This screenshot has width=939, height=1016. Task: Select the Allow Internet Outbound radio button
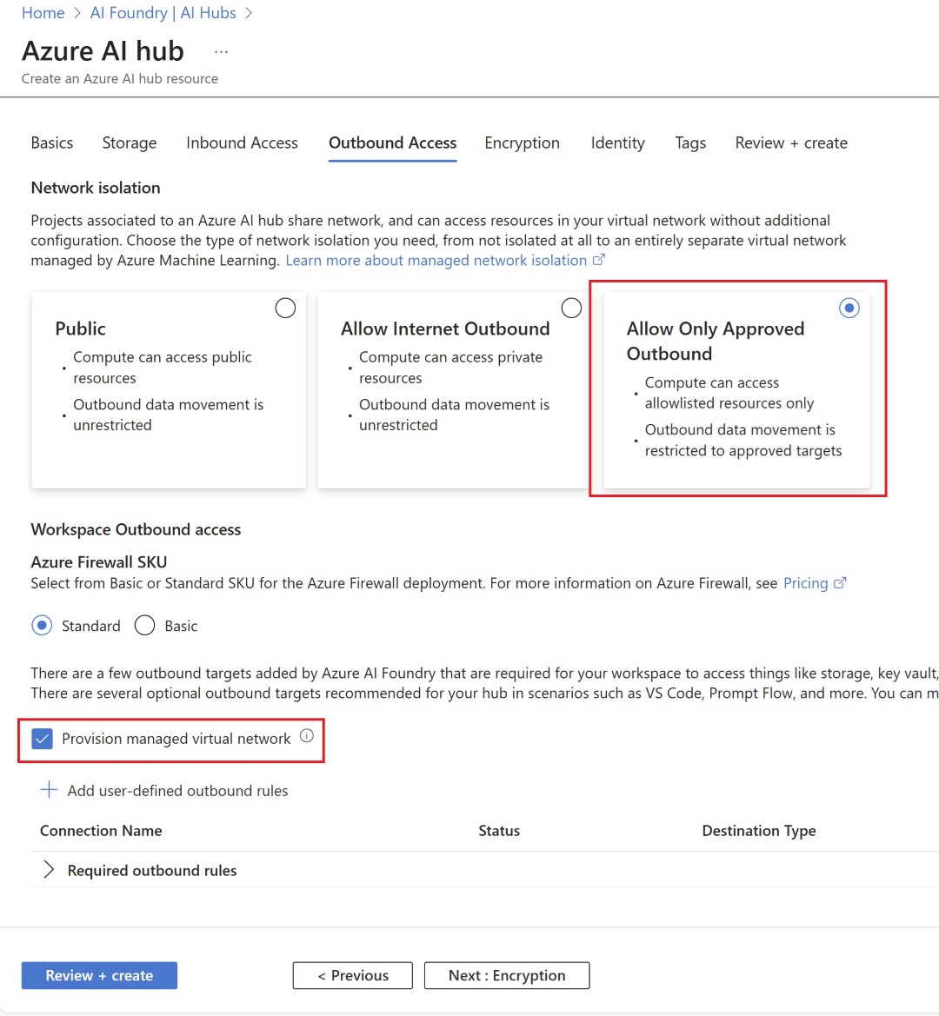point(571,308)
